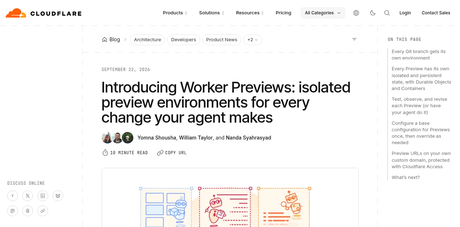Click Yomna Shousha's avatar photo
The height and width of the screenshot is (227, 460).
(x=107, y=138)
